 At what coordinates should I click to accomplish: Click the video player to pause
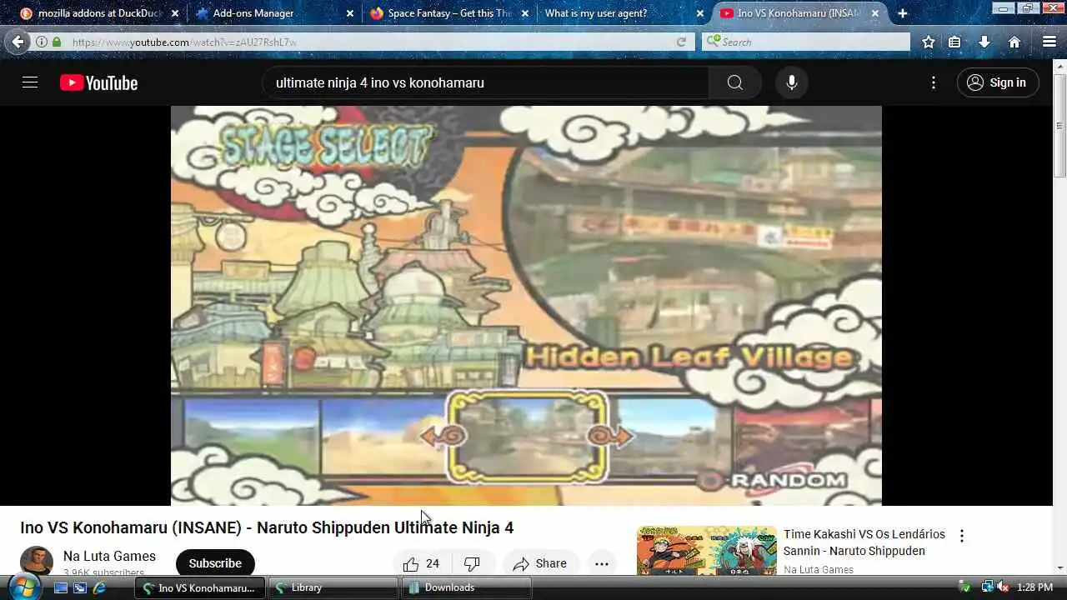point(526,305)
